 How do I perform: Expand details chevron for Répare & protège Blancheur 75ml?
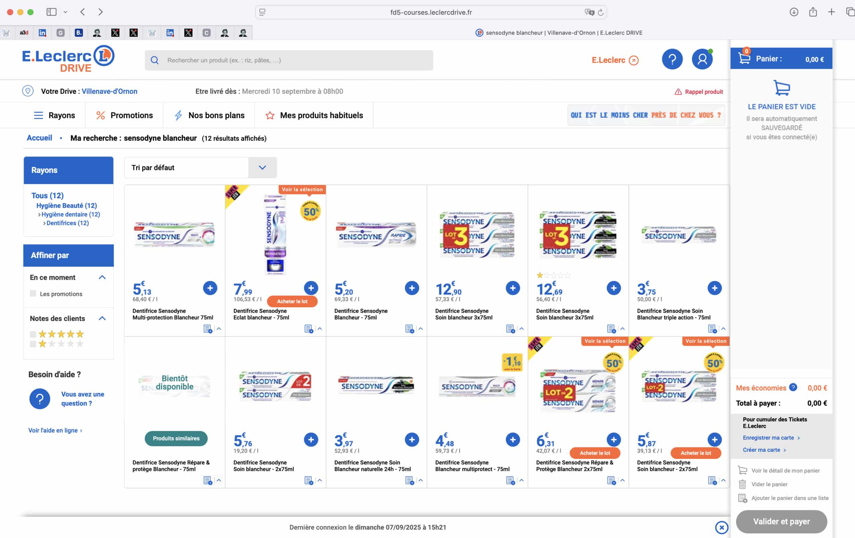pyautogui.click(x=219, y=481)
